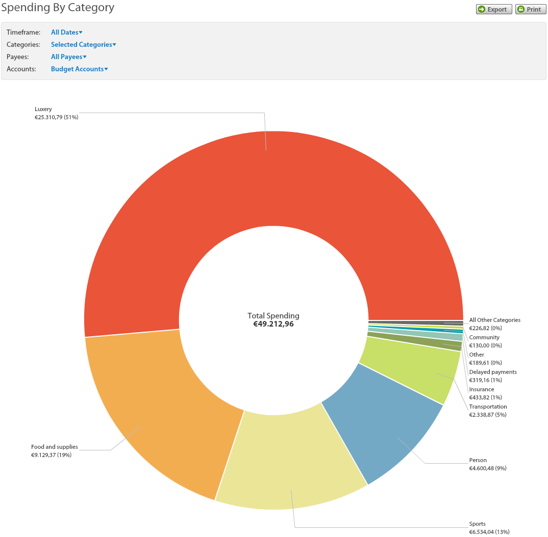548x537 pixels.
Task: Click the green Export arrow icon
Action: 482,9
